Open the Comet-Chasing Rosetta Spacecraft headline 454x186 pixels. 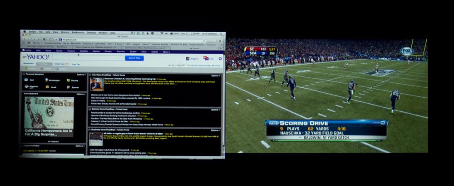127,125
